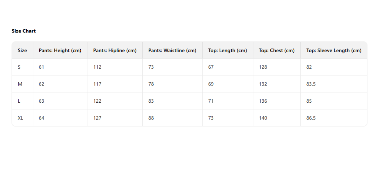Click chest value 136 for size L

(263, 101)
